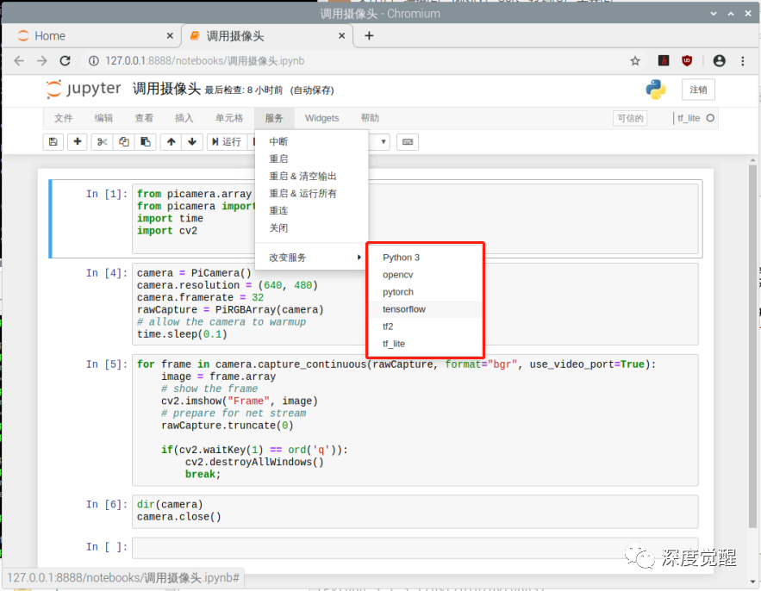
Task: Open the 编辑 menu
Action: tap(103, 118)
